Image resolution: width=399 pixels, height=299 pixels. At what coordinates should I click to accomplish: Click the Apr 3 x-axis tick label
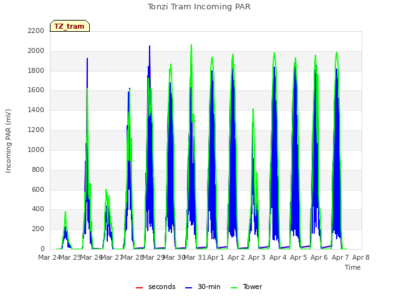(x=257, y=257)
